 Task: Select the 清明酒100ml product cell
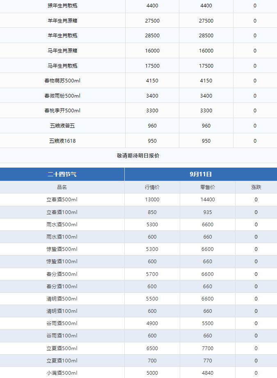62,311
